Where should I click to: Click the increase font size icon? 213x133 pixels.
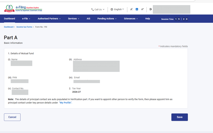[142, 9]
